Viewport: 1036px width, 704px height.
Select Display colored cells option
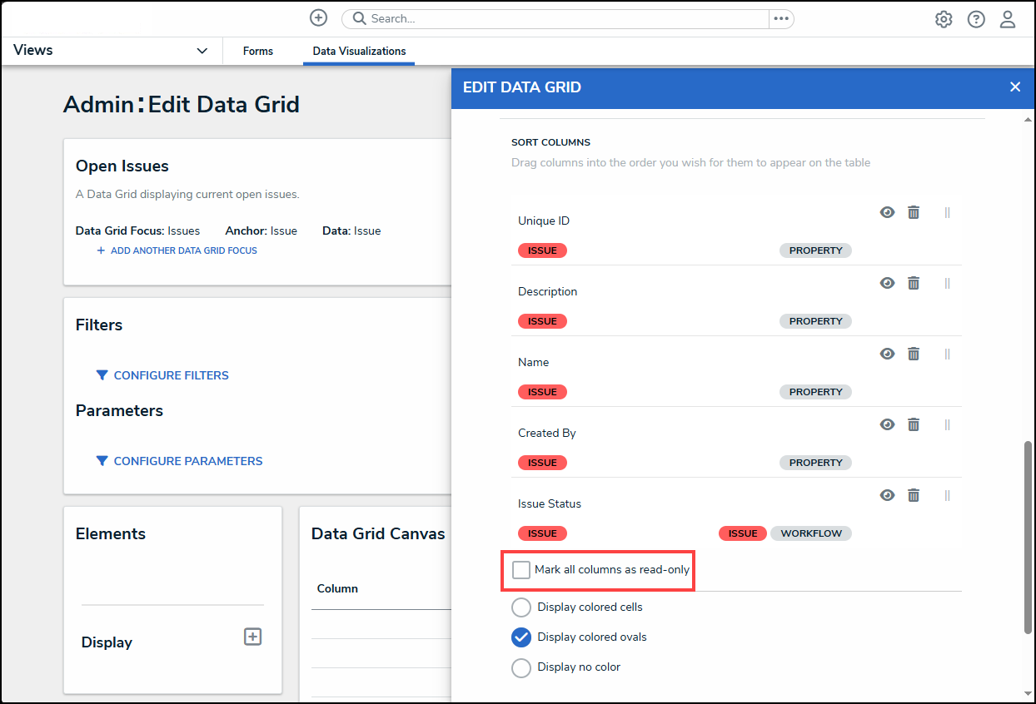coord(521,607)
